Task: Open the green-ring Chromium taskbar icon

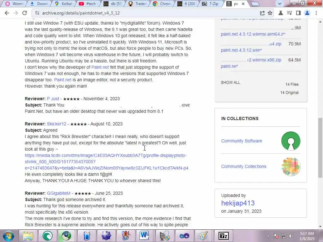Action: 67,236
